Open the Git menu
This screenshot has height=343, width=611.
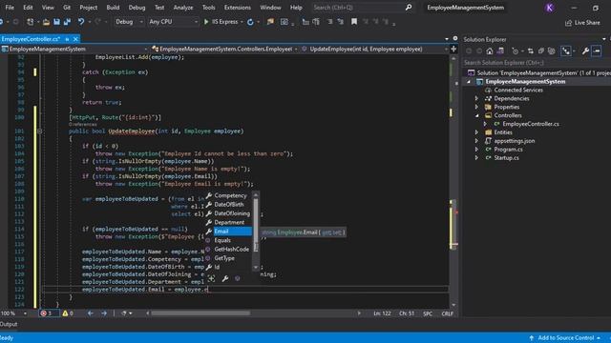[x=67, y=8]
